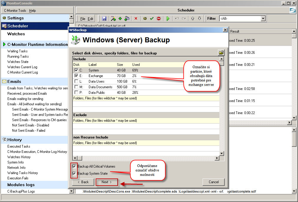Screen dimensions: 298x202
Task: Open Network Info in sidebar
Action: pyautogui.click(x=16, y=168)
